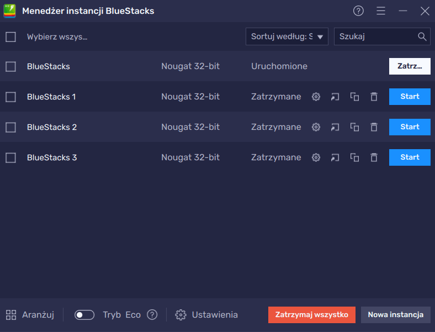Open the Aranżuj grid arrangement icon
Screen dimensions: 435x332
click(11, 315)
